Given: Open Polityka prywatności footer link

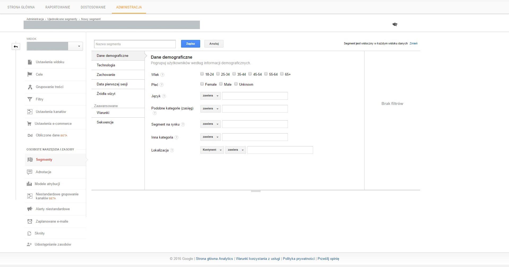Looking at the screenshot, I should click(299, 259).
